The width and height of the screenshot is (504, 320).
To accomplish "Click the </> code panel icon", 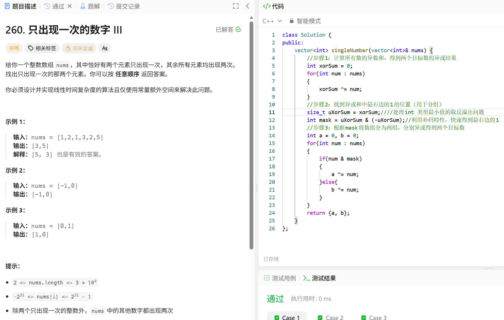I will (x=266, y=6).
